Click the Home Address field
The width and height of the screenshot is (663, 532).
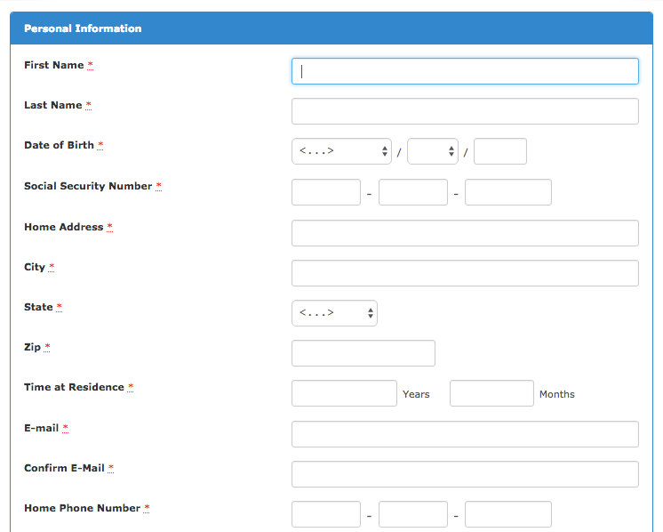(x=465, y=233)
